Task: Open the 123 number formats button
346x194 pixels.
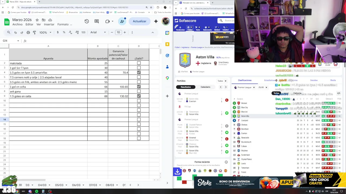Action: [83, 32]
